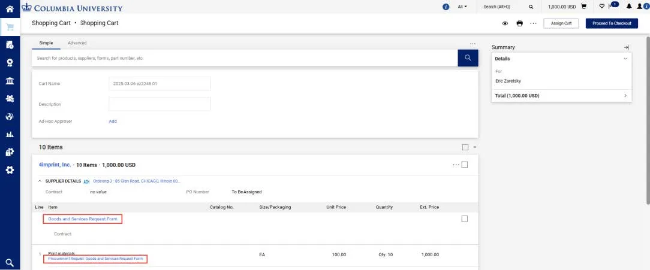The width and height of the screenshot is (650, 270).
Task: Tick the 4imprint, Inc. supplier checkbox
Action: tap(465, 165)
